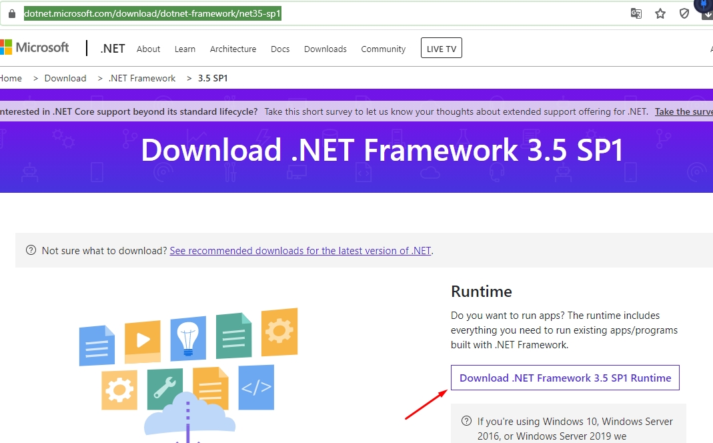The height and width of the screenshot is (443, 713).
Task: Click the padlock site security icon
Action: [x=11, y=13]
